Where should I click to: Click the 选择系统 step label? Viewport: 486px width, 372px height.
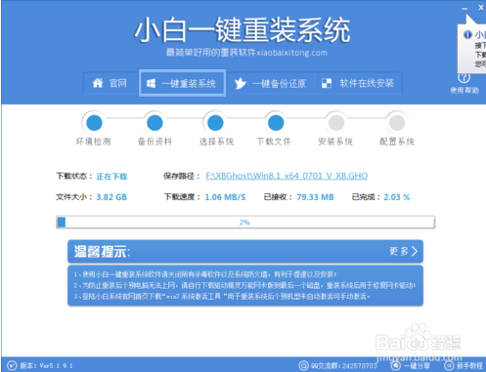pos(216,142)
